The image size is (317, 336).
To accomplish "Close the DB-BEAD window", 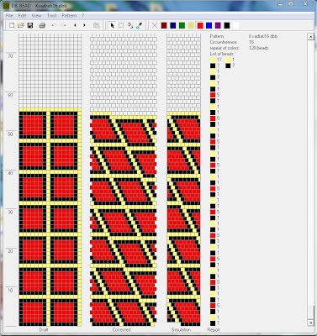I will coord(306,4).
